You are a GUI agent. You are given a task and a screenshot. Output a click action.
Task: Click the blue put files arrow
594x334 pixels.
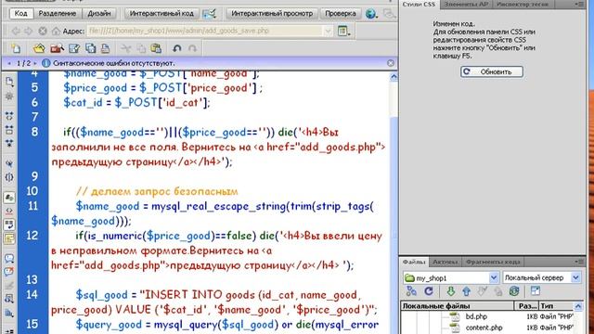click(466, 290)
